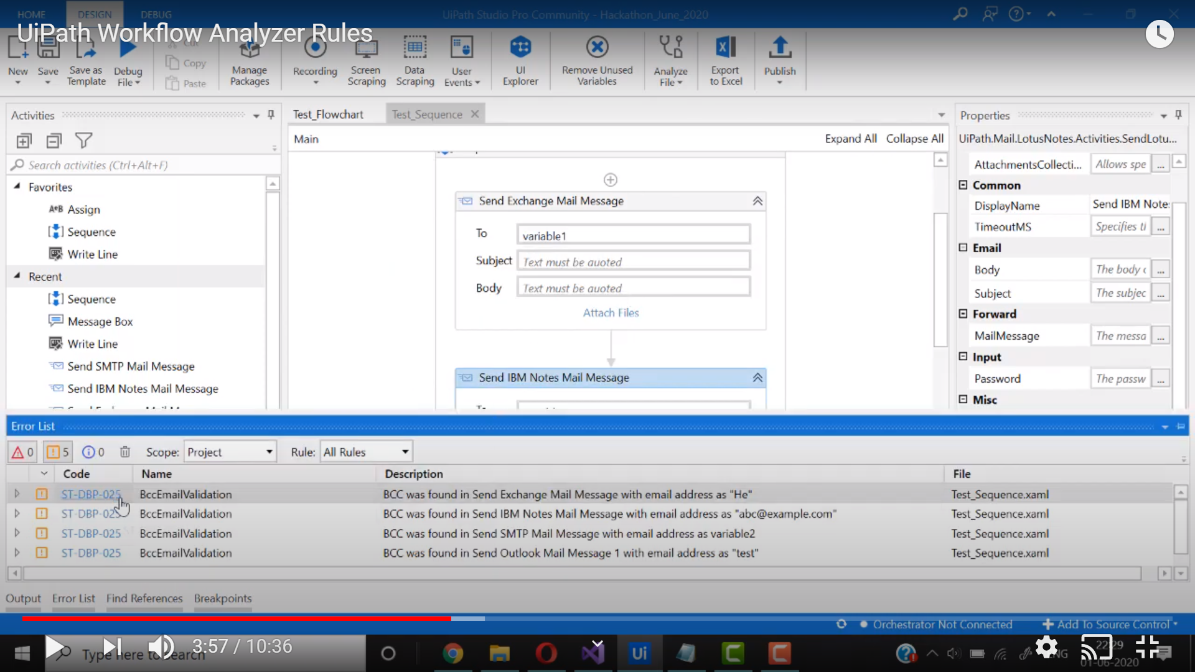Collapse Send IBM Notes Mail Message activity
Screen dimensions: 1195x672
[x=757, y=378]
